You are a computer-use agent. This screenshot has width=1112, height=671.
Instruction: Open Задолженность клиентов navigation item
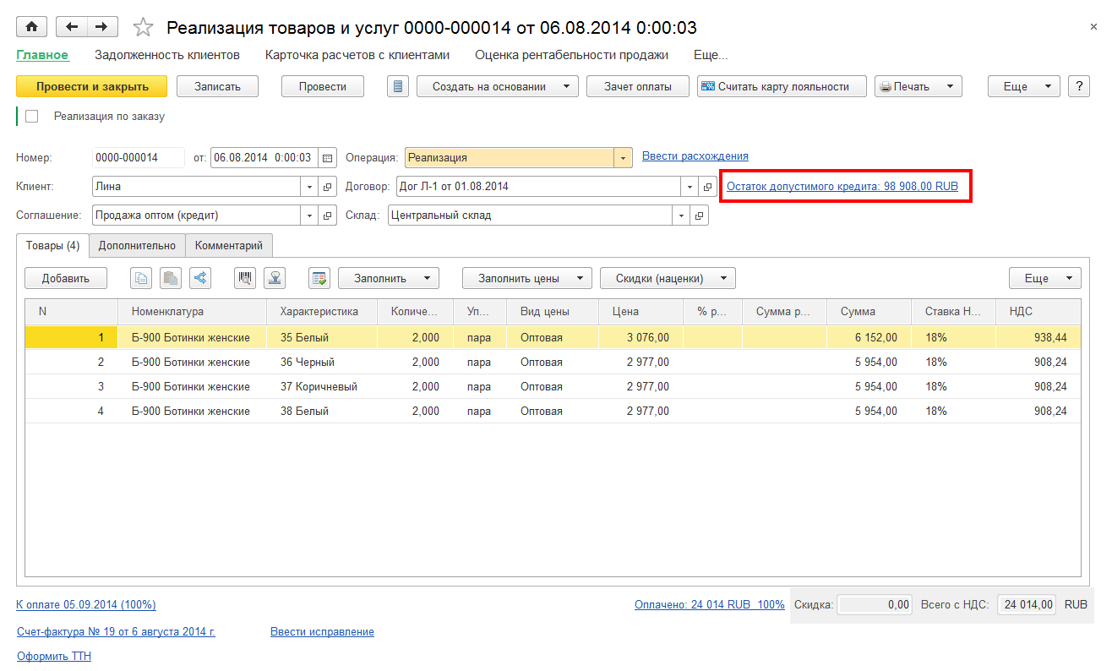(x=167, y=55)
